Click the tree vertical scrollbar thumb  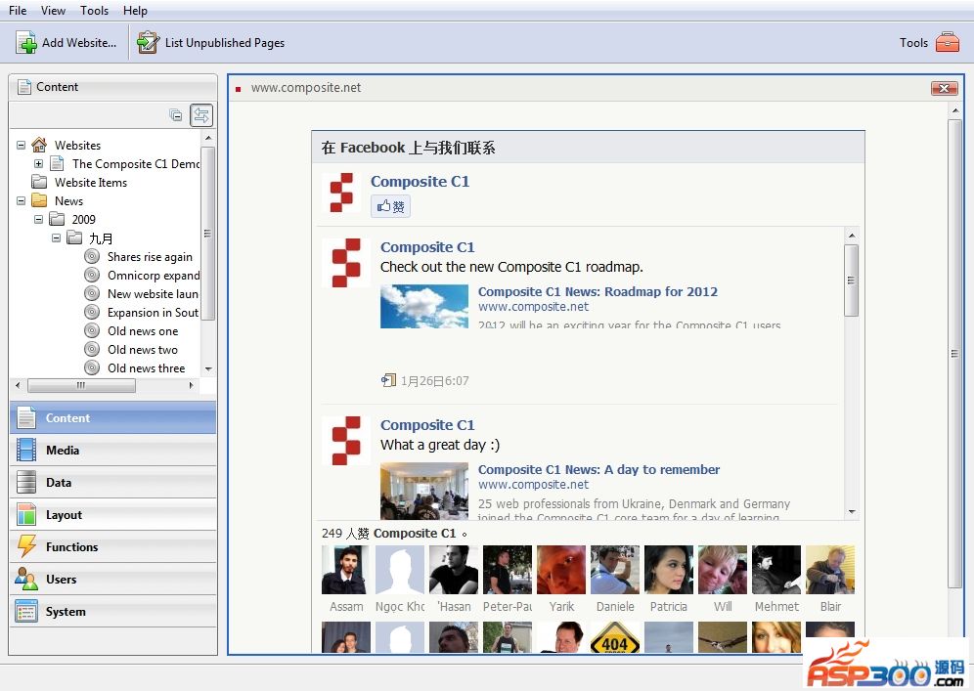point(208,234)
